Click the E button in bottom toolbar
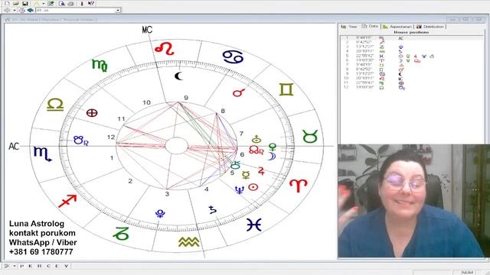The image size is (490, 275). [x=57, y=266]
